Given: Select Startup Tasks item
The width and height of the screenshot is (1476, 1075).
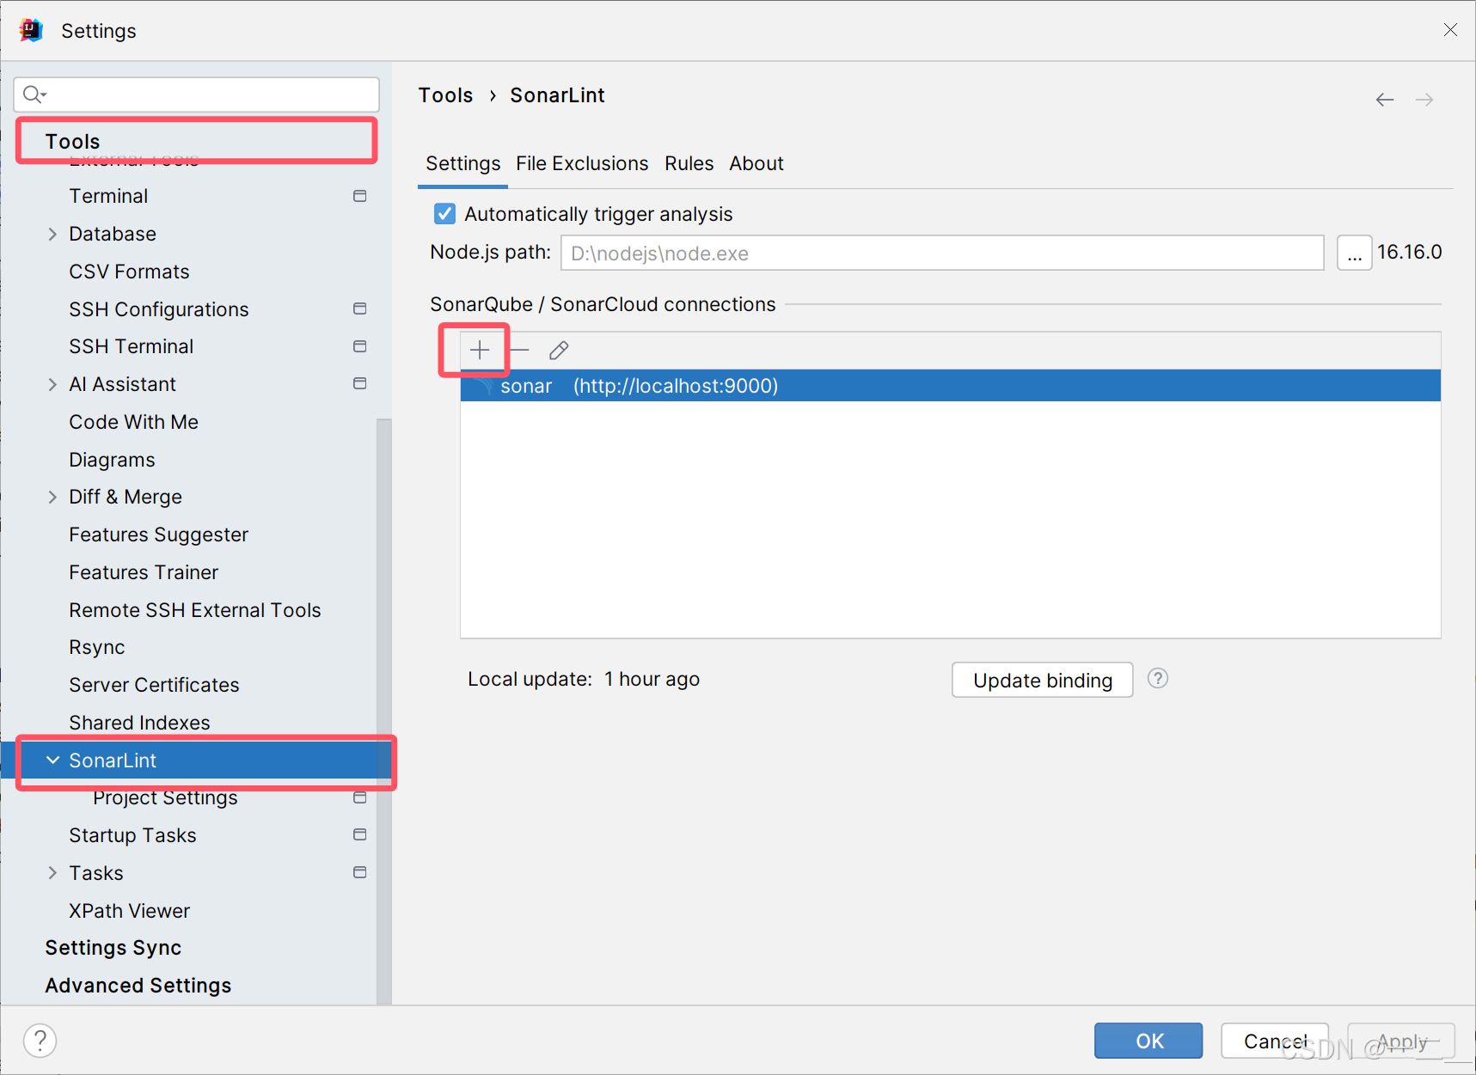Looking at the screenshot, I should coord(132,835).
